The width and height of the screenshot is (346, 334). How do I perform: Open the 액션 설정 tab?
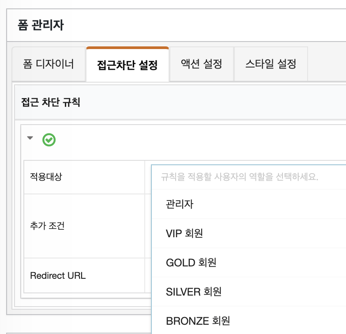coord(201,64)
